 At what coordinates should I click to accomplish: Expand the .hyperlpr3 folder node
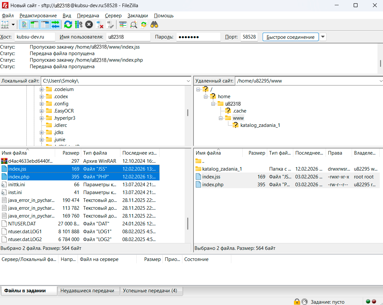coord(41,118)
